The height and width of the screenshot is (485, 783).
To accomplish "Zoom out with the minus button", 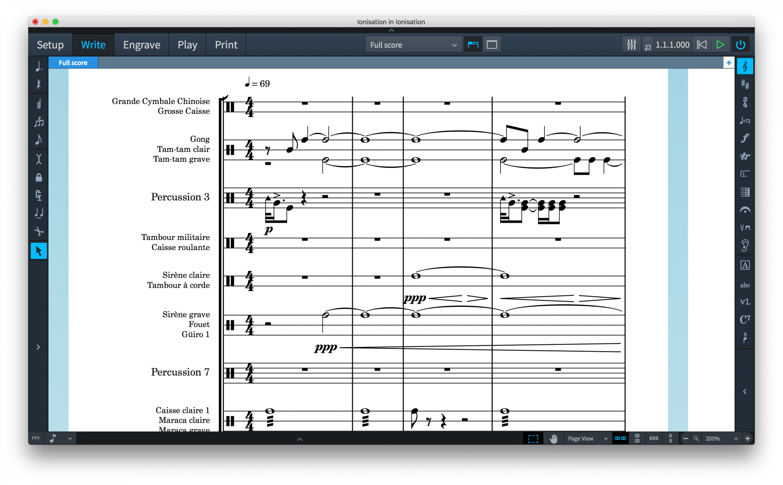I will pos(685,439).
